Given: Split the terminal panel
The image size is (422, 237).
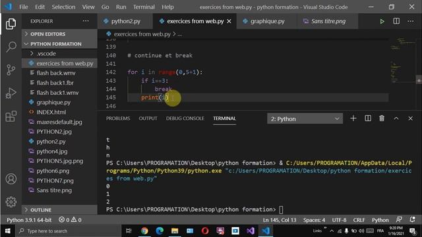Looking at the screenshot, I should pos(368,118).
